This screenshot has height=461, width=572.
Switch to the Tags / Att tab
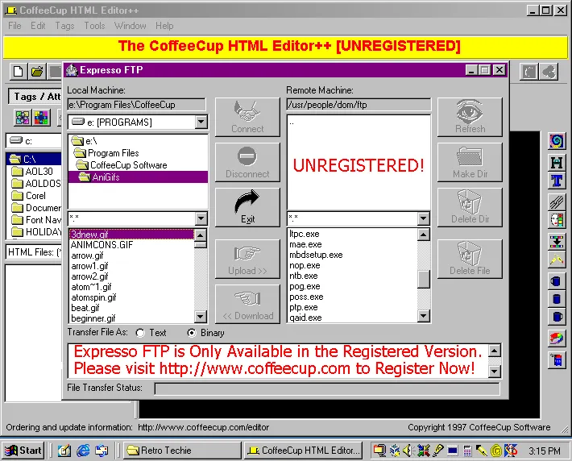(35, 97)
